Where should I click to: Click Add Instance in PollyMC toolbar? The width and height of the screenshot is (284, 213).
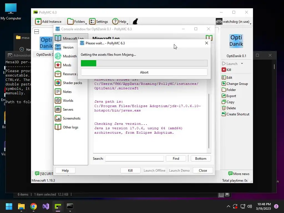pyautogui.click(x=48, y=22)
